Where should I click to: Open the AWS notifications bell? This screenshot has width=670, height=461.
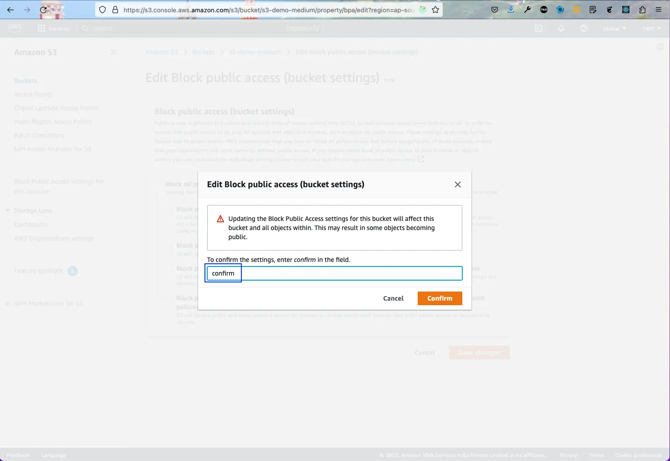pyautogui.click(x=561, y=28)
